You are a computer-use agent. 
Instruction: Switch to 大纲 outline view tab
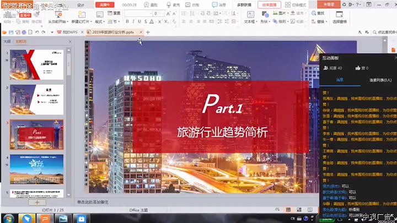7,41
